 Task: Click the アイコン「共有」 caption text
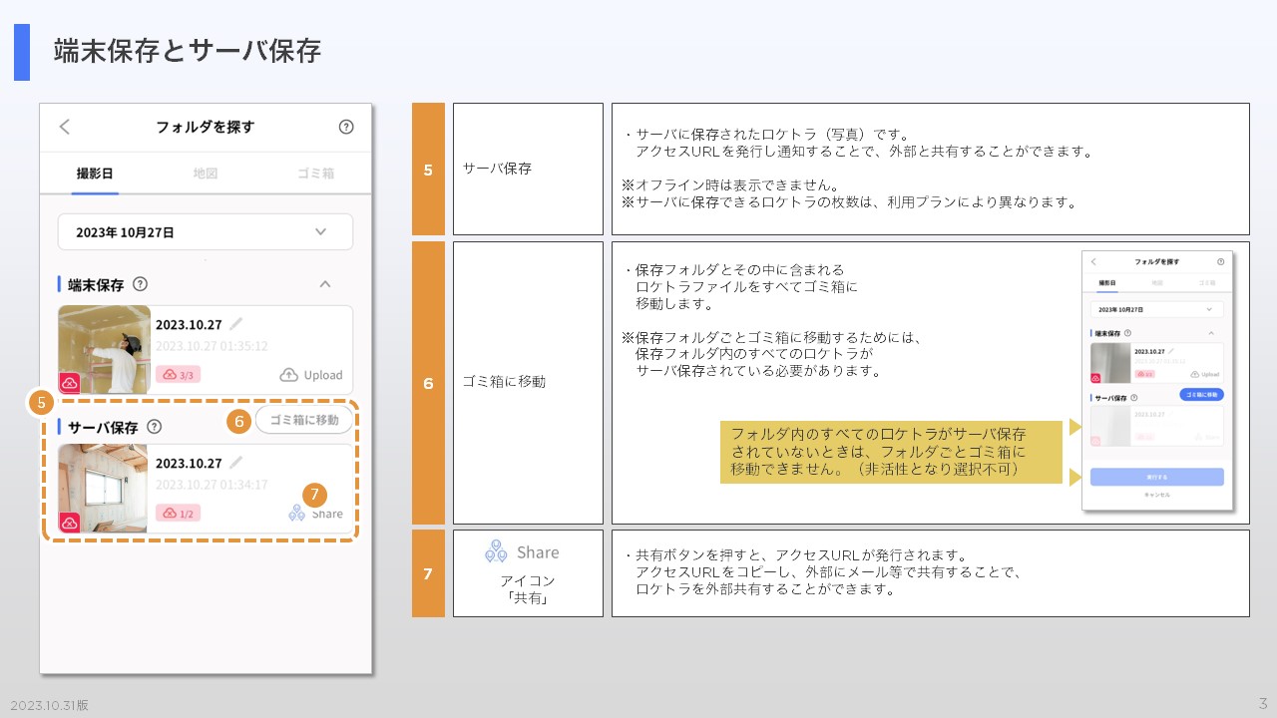click(x=528, y=589)
